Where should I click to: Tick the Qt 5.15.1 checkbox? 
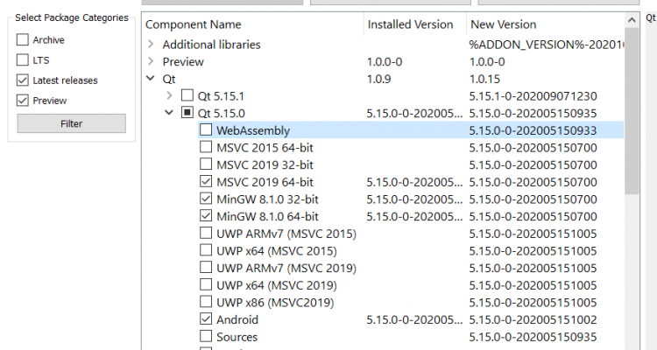[187, 95]
